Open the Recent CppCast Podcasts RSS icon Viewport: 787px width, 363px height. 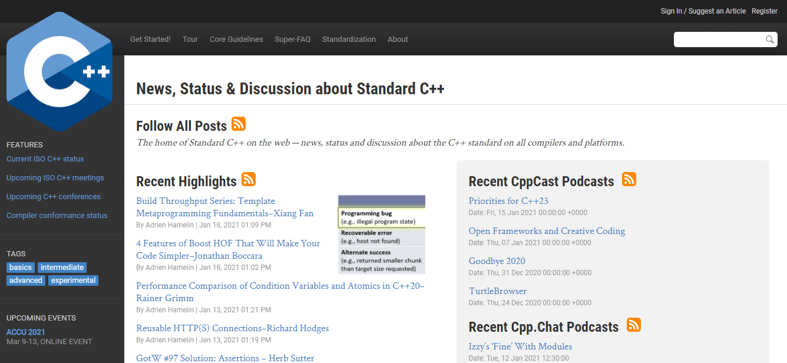[629, 179]
